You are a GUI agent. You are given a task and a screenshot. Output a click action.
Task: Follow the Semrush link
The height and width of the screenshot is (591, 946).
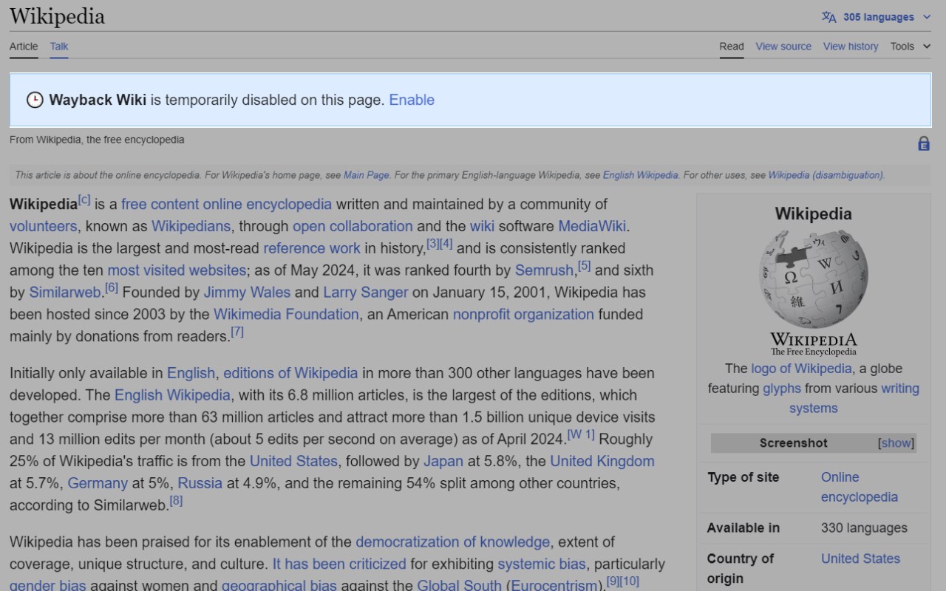[x=544, y=270]
